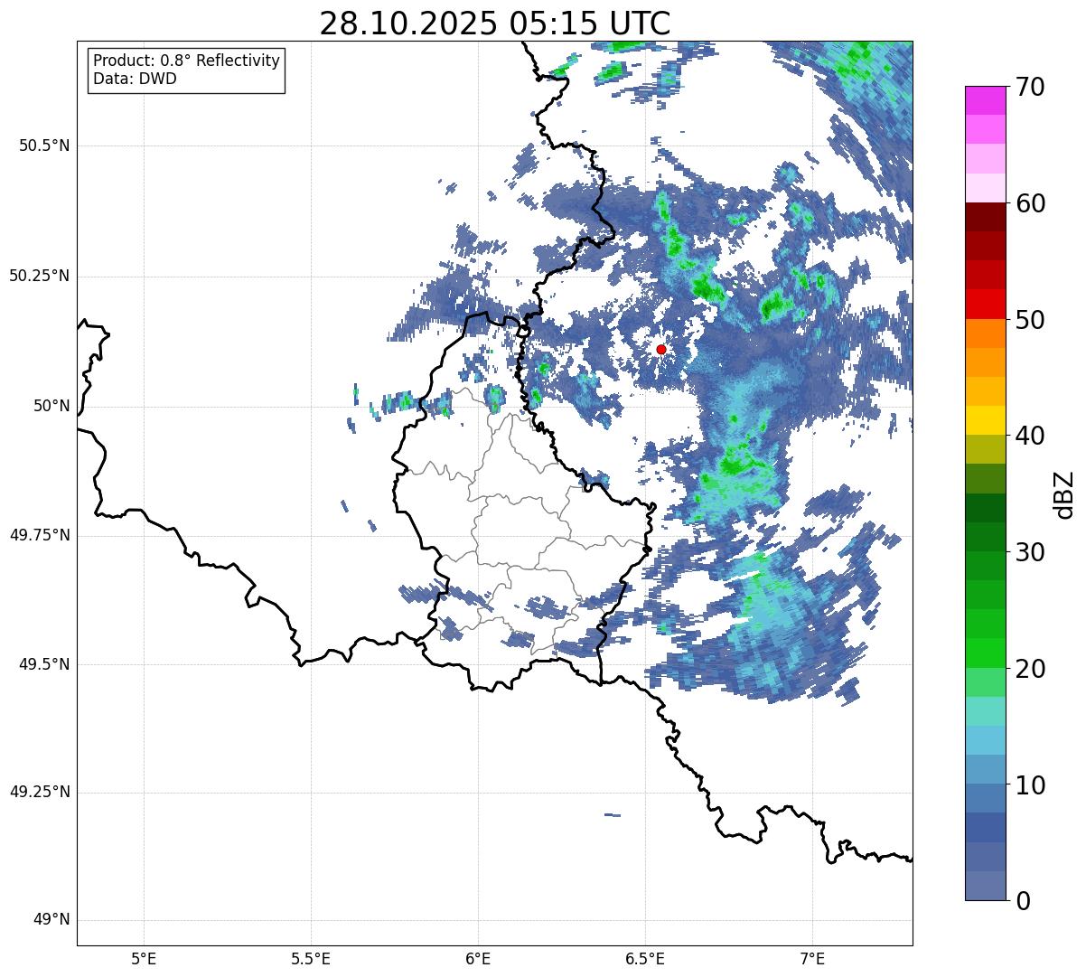This screenshot has width=1086, height=977.
Task: Click the 49.25°N latitude tick label
Action: [x=40, y=793]
